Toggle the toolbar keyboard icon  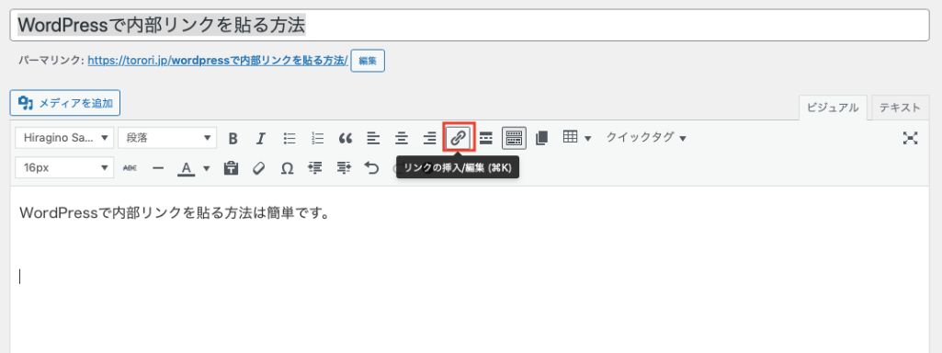pos(515,138)
